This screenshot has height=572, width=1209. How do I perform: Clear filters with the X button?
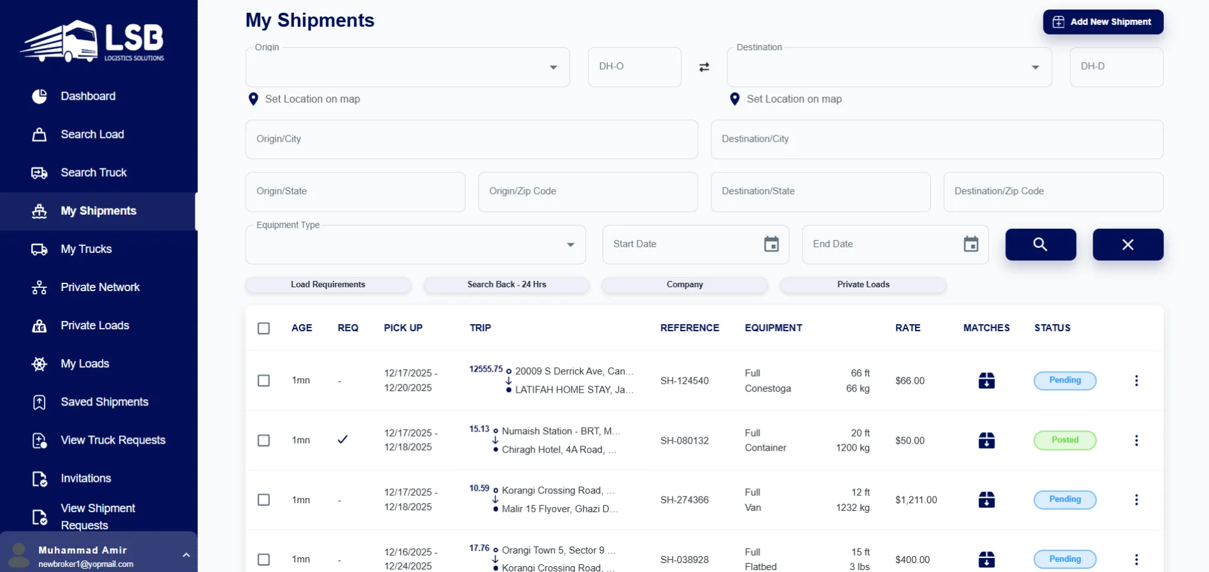[1128, 245]
